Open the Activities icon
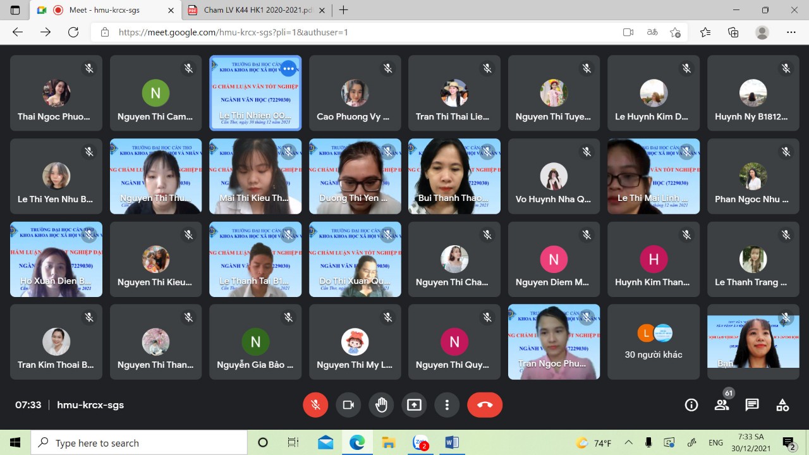The image size is (809, 455). pyautogui.click(x=782, y=405)
